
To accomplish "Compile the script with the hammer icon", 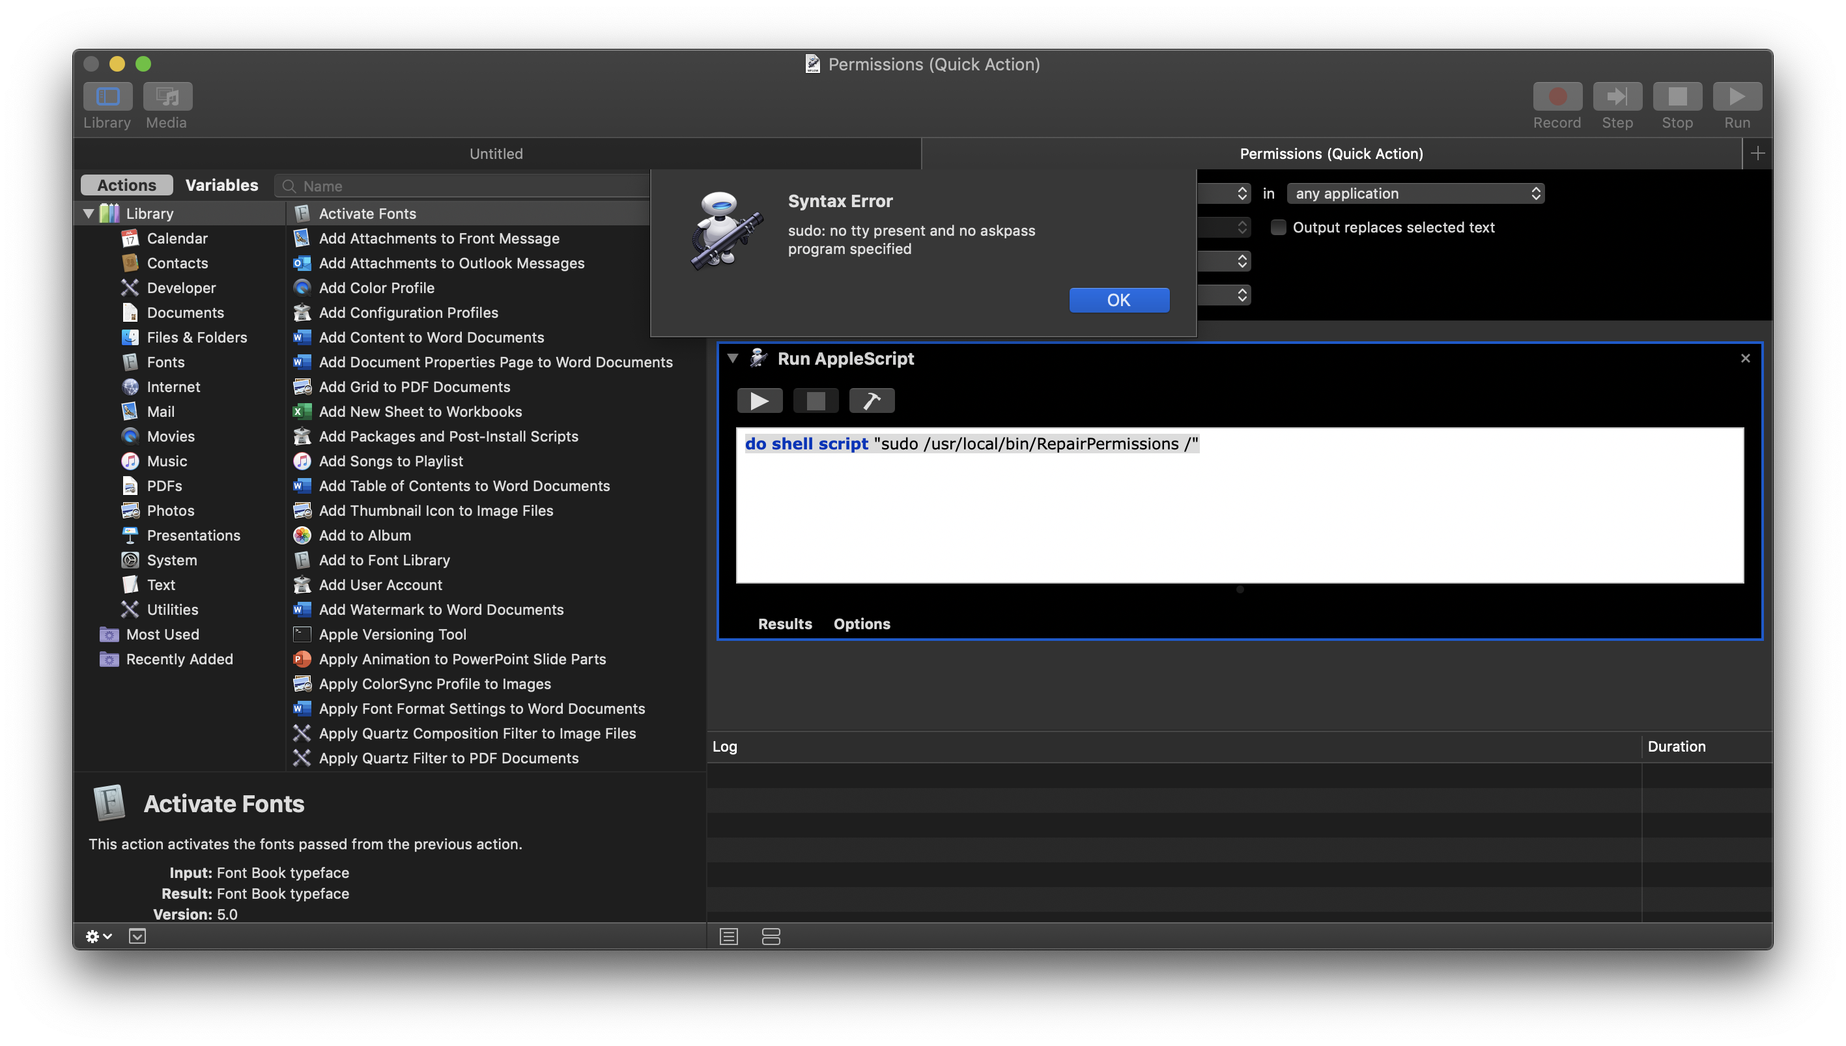I will [x=872, y=400].
